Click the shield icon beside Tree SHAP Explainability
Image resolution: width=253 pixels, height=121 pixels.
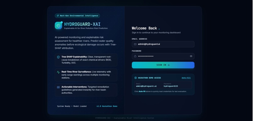click(x=58, y=57)
